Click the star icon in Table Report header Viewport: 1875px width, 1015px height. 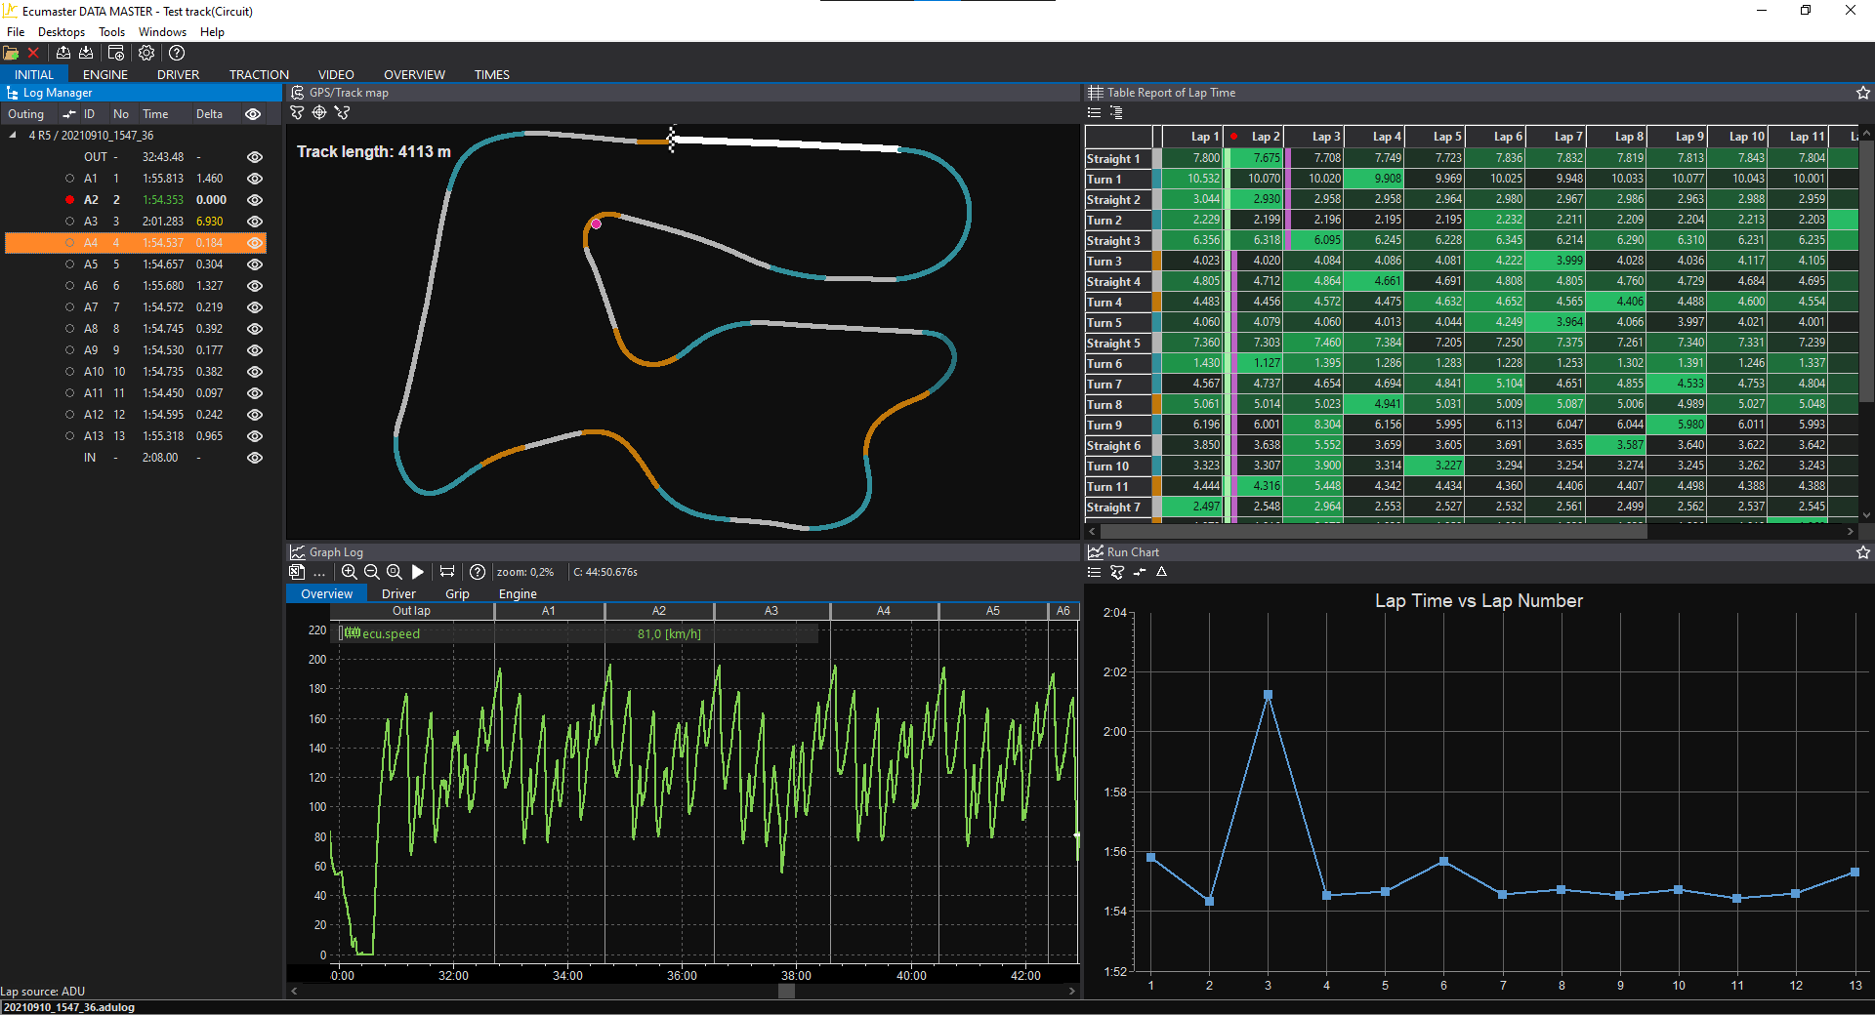coord(1862,93)
